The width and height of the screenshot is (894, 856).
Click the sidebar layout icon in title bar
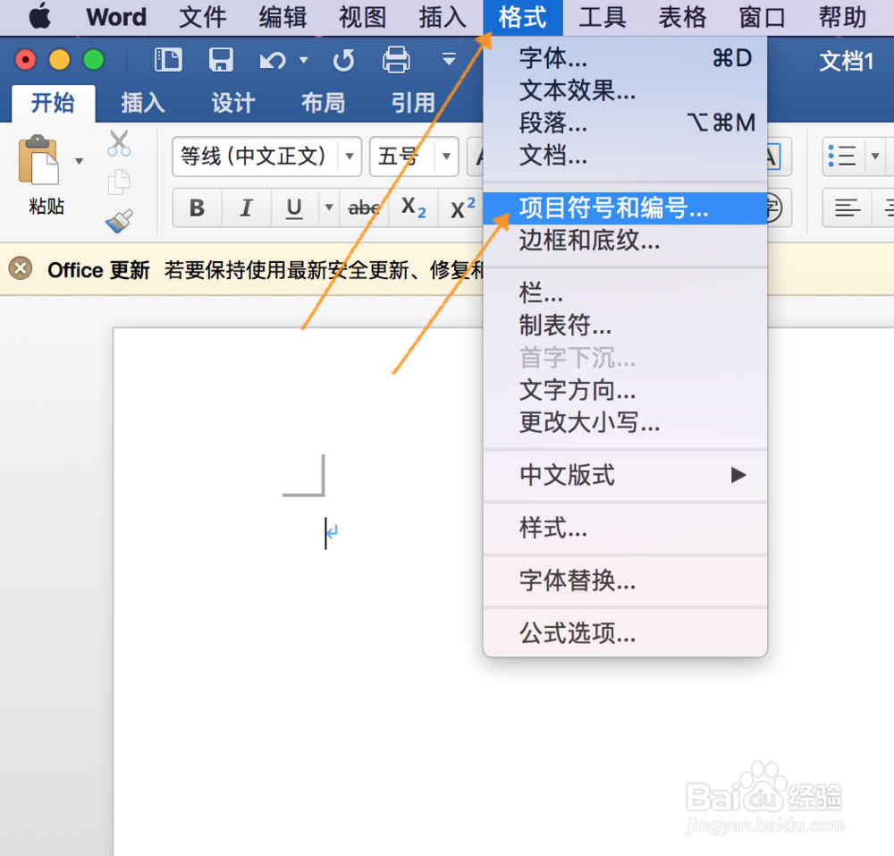coord(168,59)
